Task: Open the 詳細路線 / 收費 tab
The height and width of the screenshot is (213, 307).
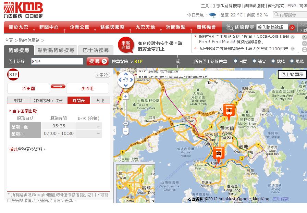Action: pos(48,100)
